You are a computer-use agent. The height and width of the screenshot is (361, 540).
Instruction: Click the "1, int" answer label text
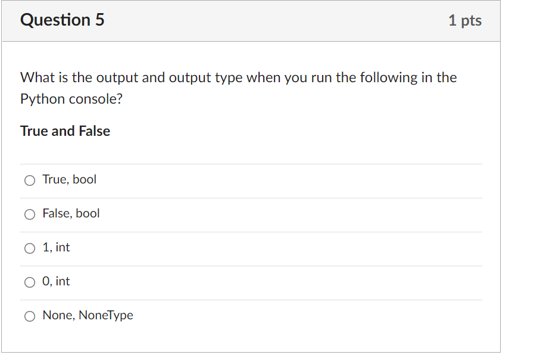point(56,248)
